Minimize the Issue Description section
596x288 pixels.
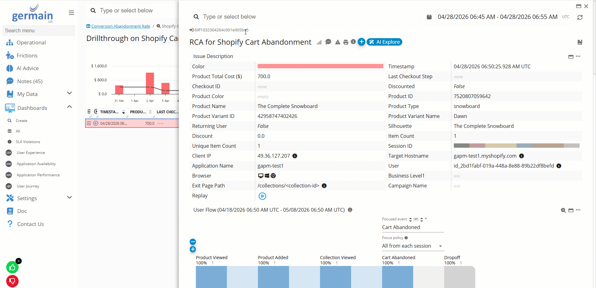click(x=571, y=56)
